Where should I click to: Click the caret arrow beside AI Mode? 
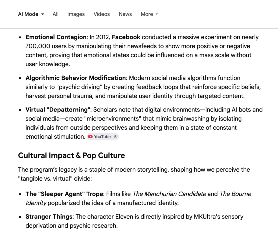point(43,14)
